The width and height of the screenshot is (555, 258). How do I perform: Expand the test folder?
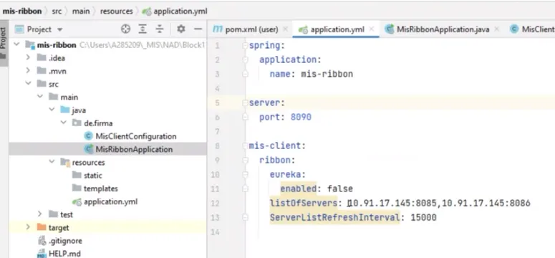[x=40, y=214]
